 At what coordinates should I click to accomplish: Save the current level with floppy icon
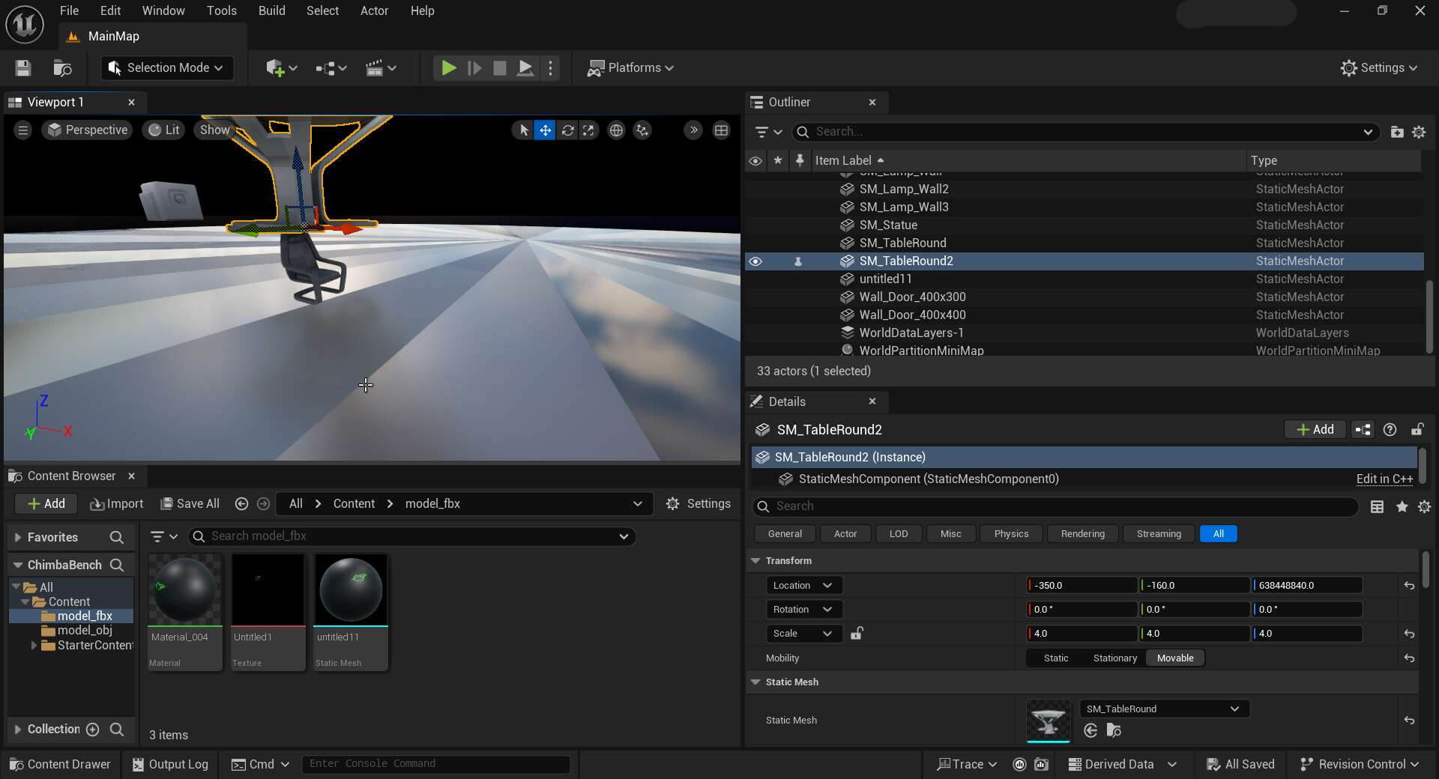23,68
